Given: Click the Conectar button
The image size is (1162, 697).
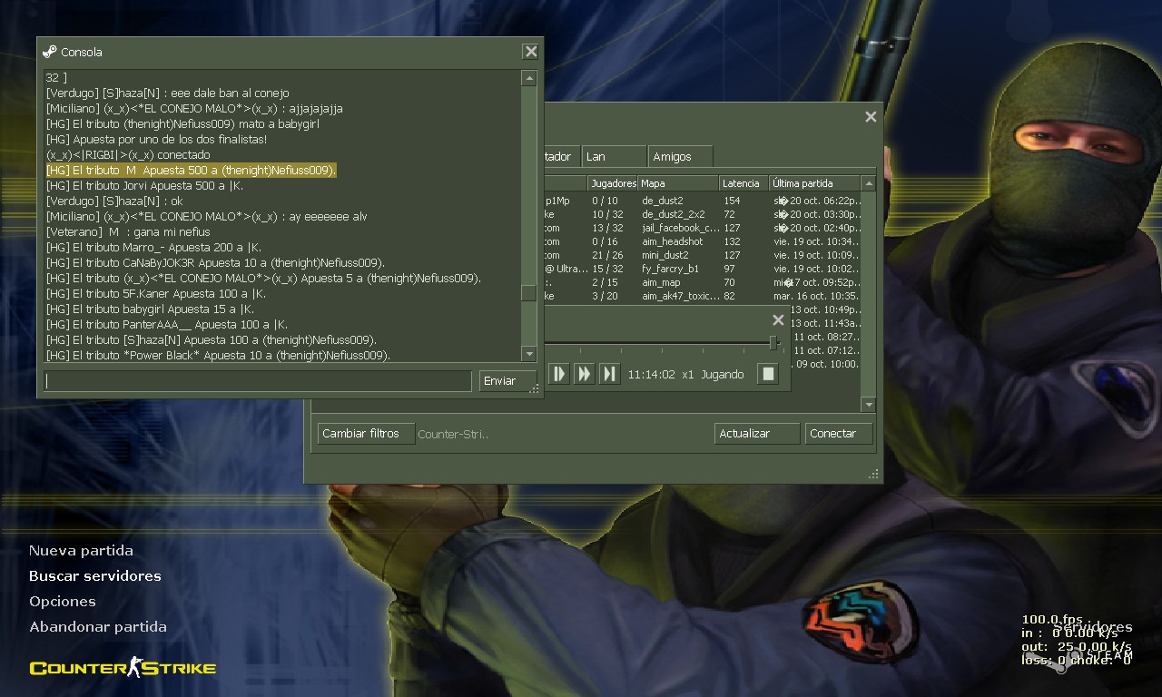Looking at the screenshot, I should [839, 434].
